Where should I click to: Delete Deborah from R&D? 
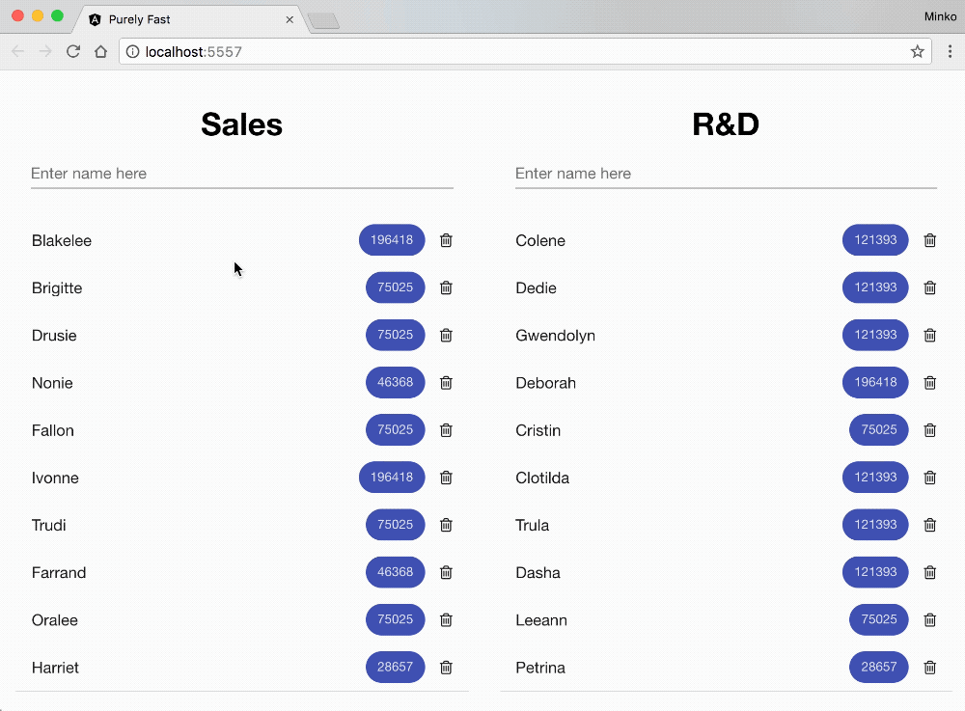(930, 383)
